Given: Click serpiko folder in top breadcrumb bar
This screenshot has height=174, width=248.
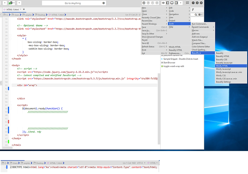Looking at the screenshot, I should tap(27, 15).
